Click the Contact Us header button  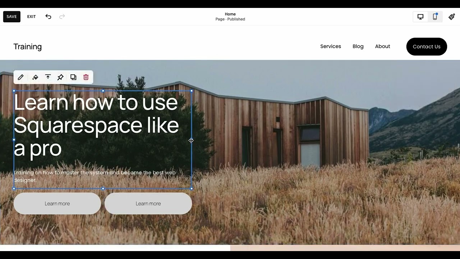(x=427, y=46)
